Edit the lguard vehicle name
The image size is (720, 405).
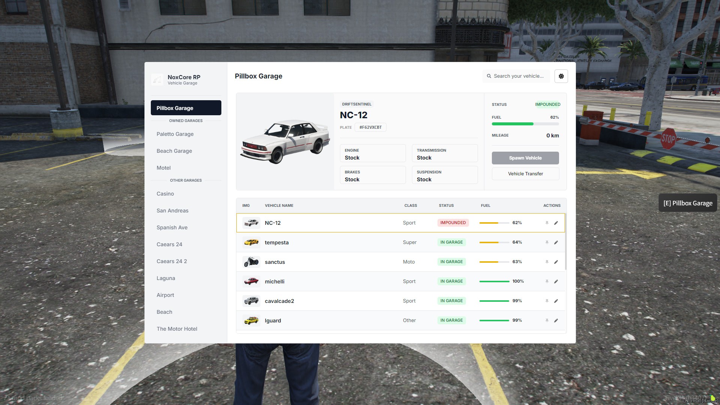pyautogui.click(x=556, y=321)
